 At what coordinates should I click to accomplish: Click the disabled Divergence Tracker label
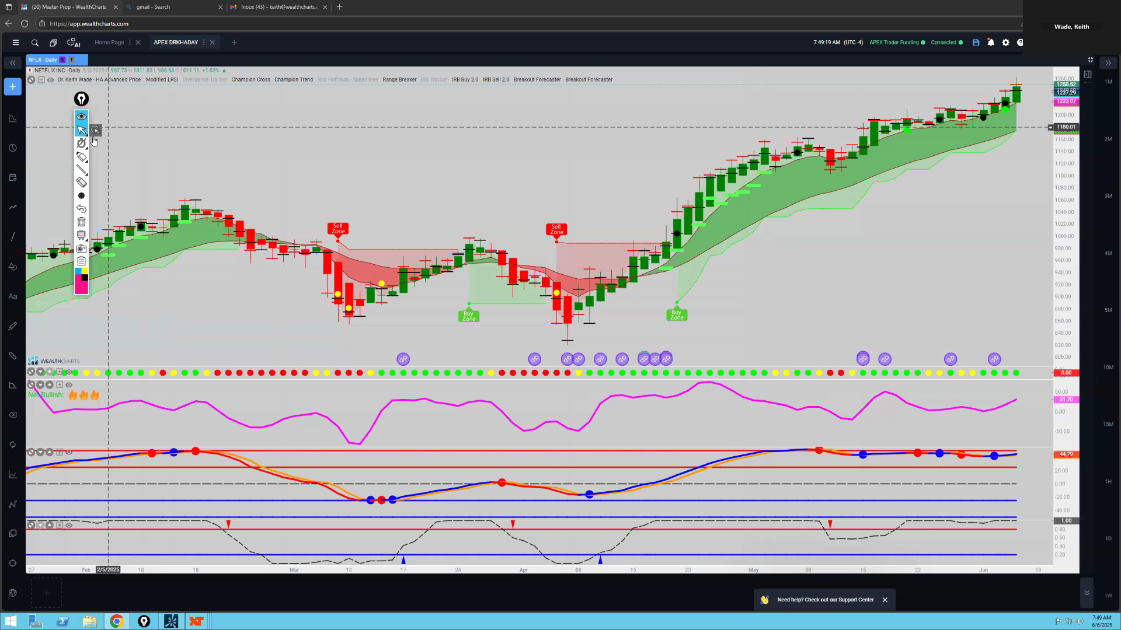[204, 80]
